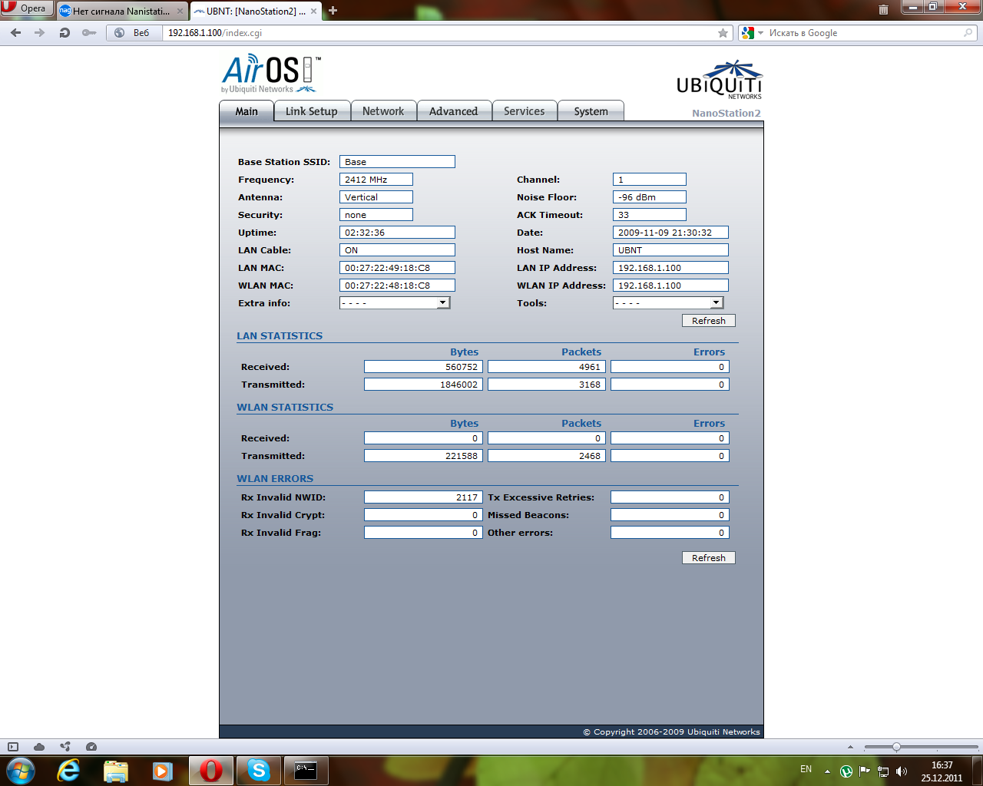Click the Rx Invalid NWID value 2117
Screen dimensions: 983x786
423,497
